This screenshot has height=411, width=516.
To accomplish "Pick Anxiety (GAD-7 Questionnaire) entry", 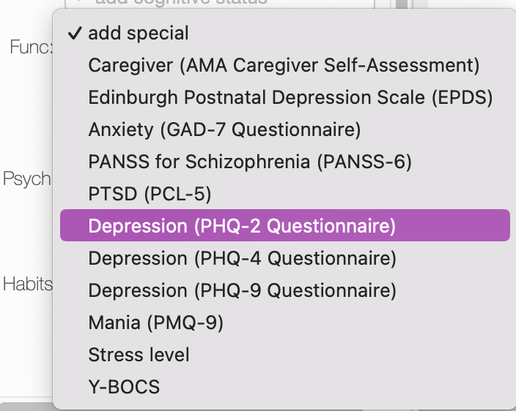I will coord(224,129).
